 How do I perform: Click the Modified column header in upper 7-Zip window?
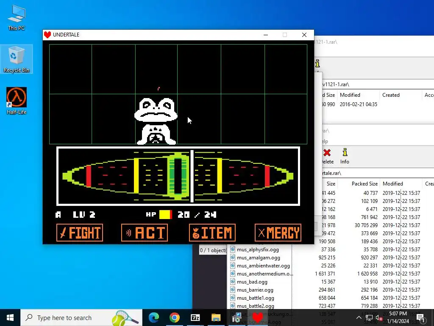(350, 95)
